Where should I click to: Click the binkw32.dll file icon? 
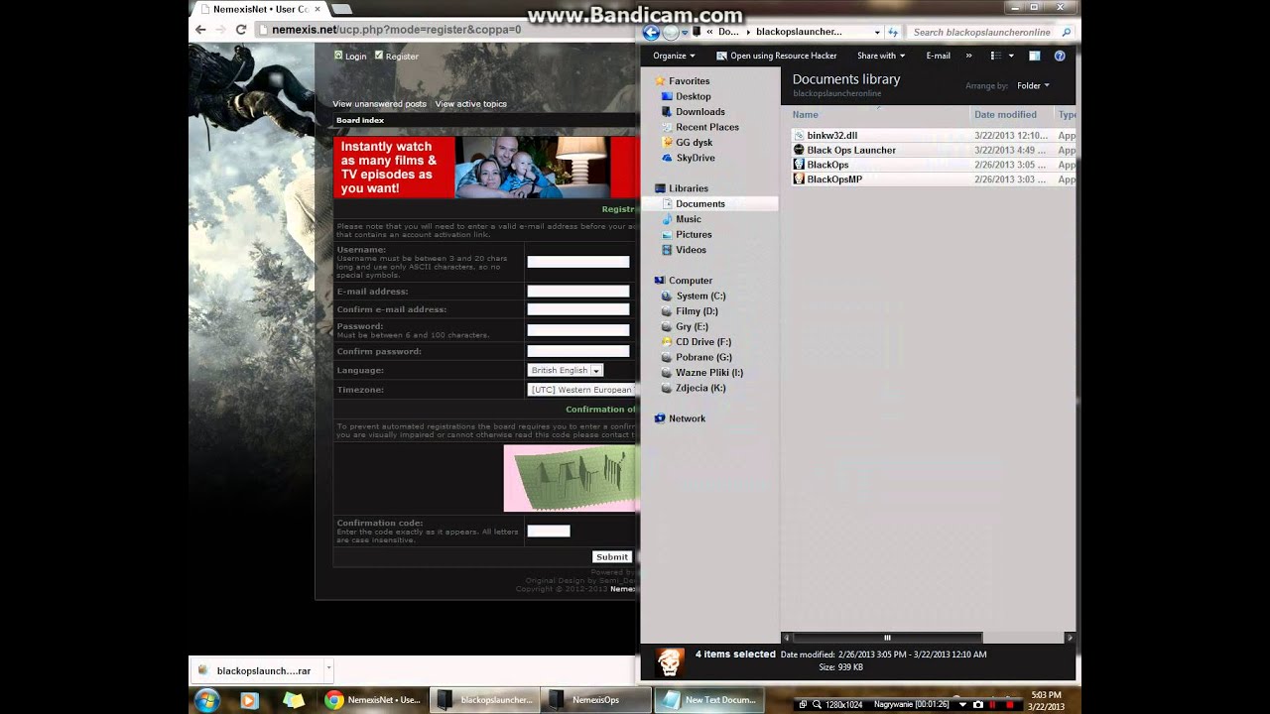pos(799,135)
